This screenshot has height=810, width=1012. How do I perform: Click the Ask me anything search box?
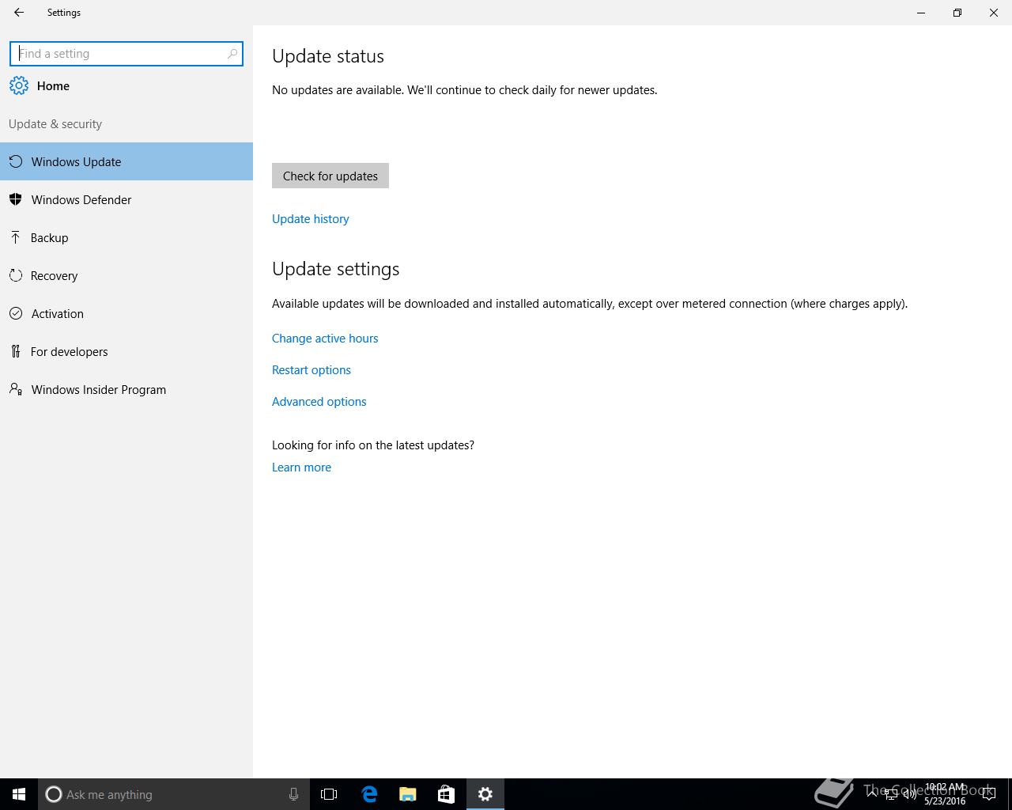(x=172, y=794)
